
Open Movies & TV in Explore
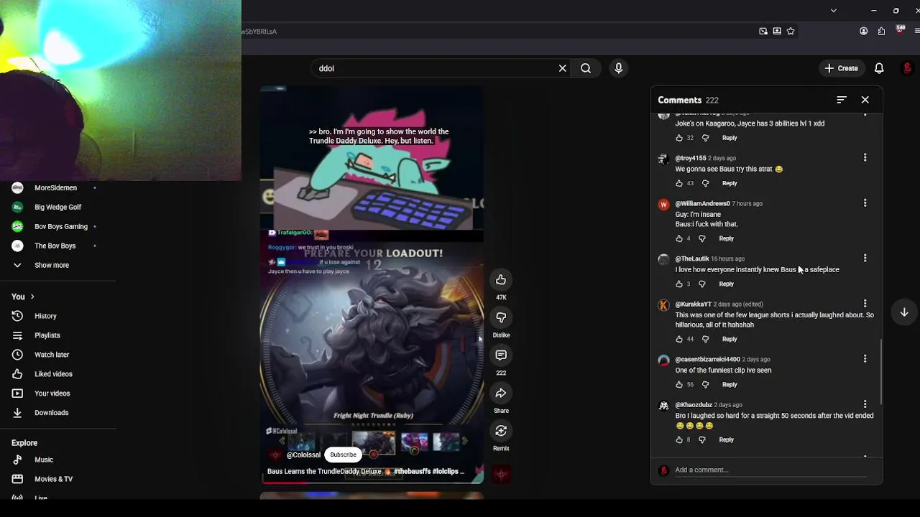coord(52,479)
